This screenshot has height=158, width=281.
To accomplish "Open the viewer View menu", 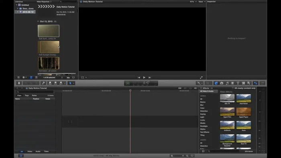I will click(202, 2).
